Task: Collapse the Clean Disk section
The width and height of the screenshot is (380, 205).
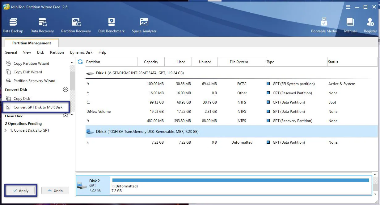Action: 65,116
